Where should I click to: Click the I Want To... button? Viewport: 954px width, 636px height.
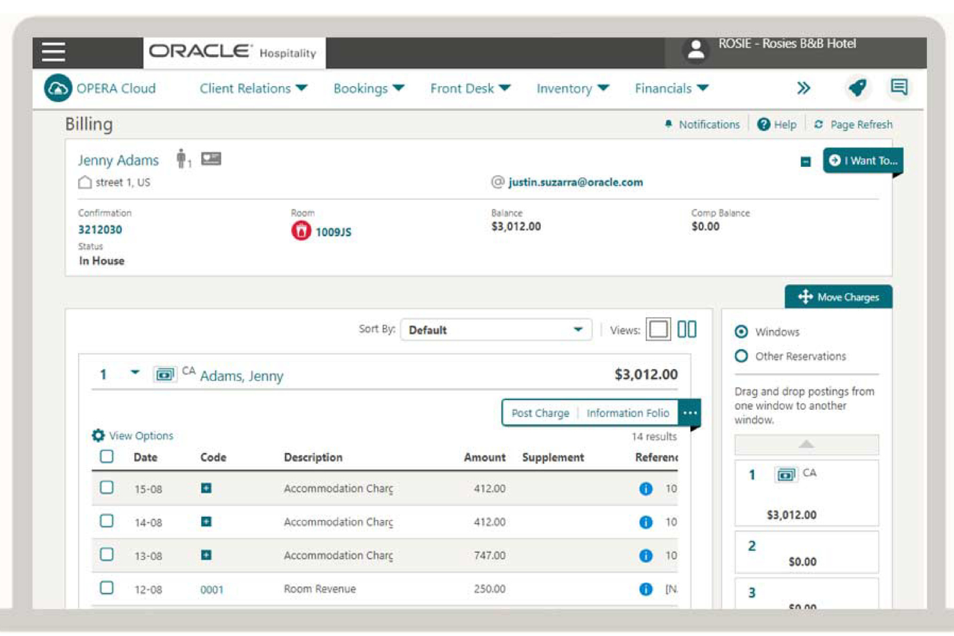point(862,160)
